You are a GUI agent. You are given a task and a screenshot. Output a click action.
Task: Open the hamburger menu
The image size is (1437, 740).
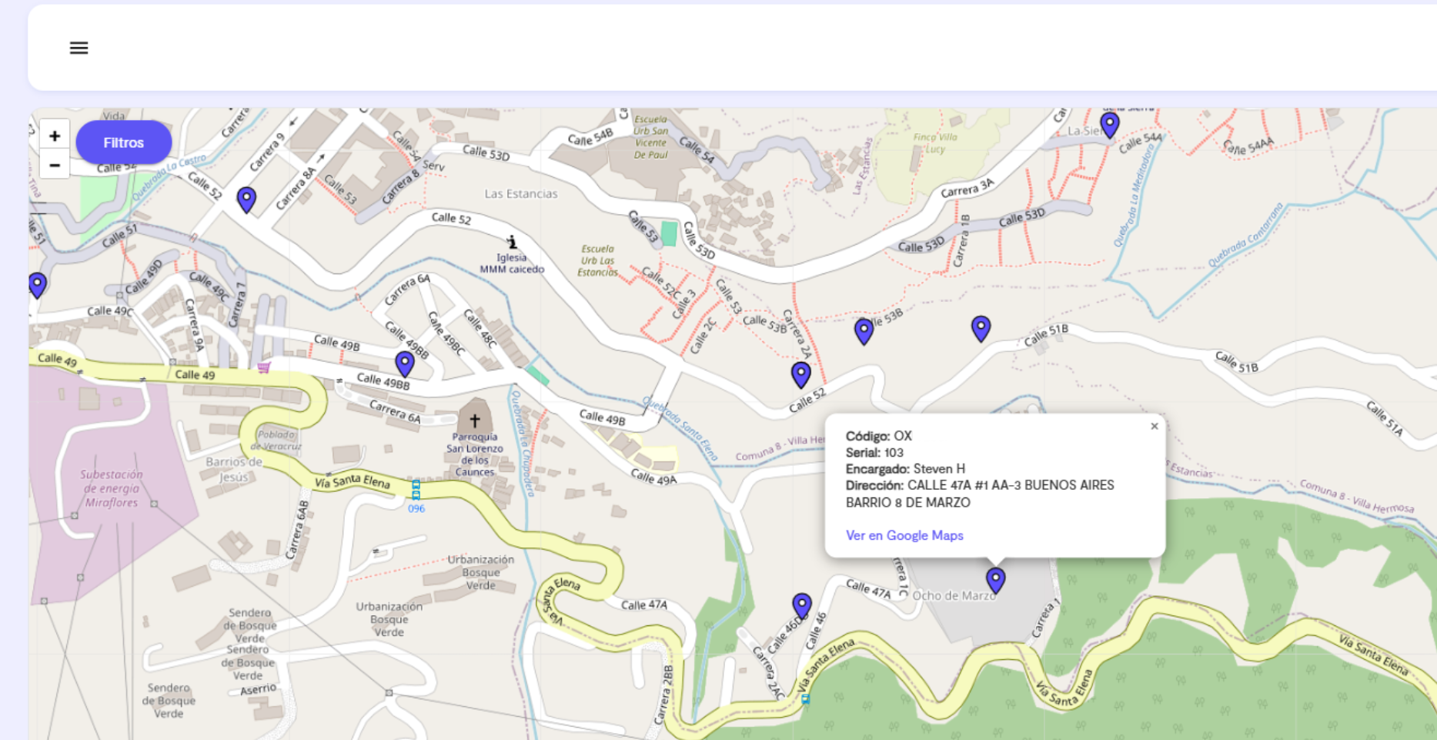click(x=79, y=48)
